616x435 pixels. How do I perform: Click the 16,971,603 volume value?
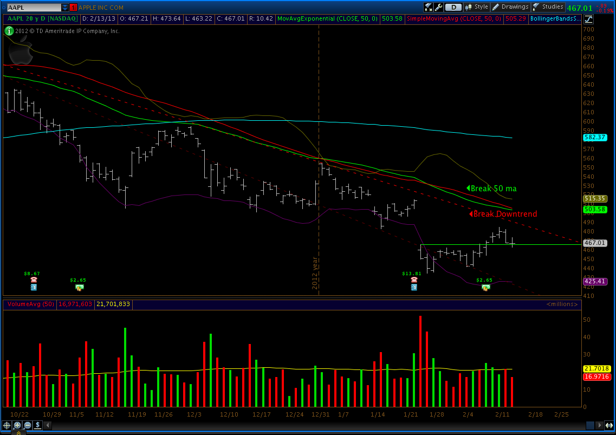[75, 304]
